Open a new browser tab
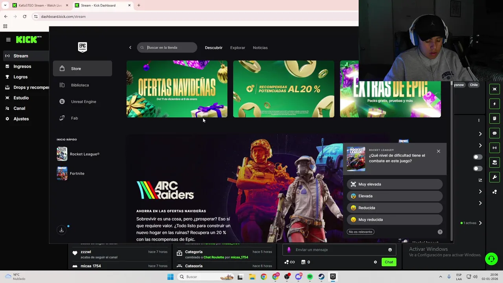 click(x=139, y=6)
